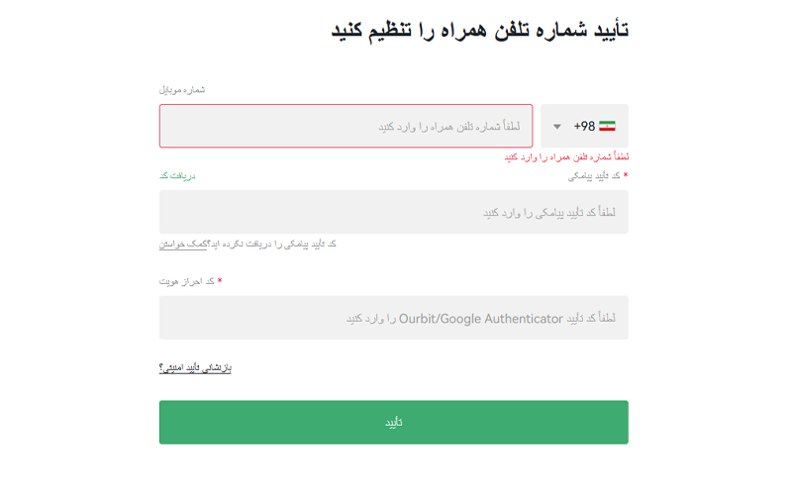
Task: Click the +98 country code text
Action: 584,126
